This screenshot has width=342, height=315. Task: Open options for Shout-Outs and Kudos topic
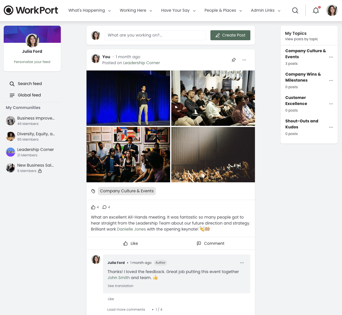(331, 127)
